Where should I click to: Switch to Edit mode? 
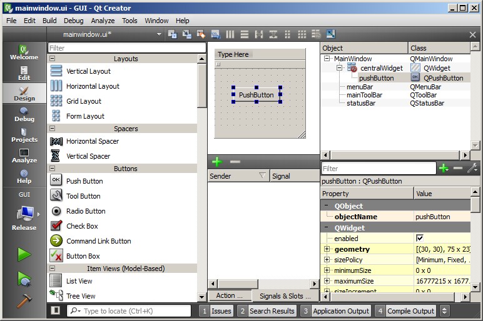point(24,73)
